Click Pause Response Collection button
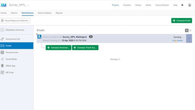The width and height of the screenshot is (195, 110). (x=15, y=20)
